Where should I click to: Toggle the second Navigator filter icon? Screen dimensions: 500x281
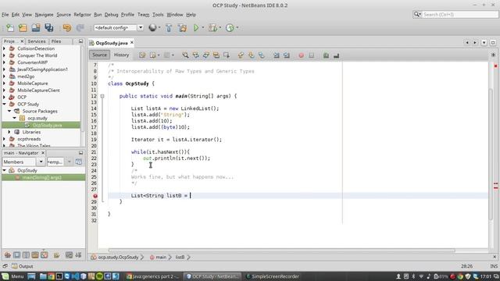click(x=16, y=255)
